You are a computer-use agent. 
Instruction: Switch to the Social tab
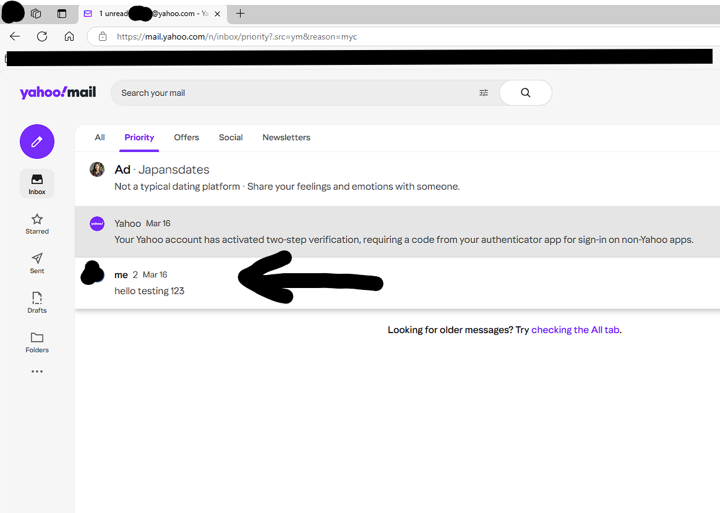[x=231, y=137]
